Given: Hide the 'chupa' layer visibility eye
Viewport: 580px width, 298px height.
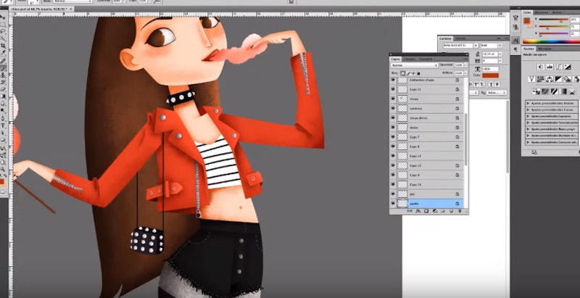Looking at the screenshot, I should point(394,97).
